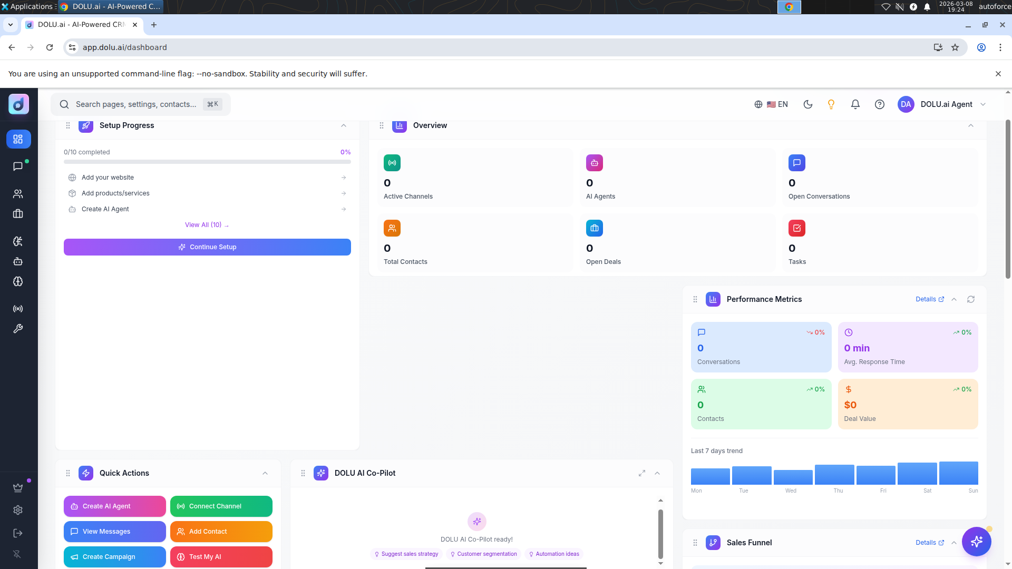Open Sales Funnel Details link
Viewport: 1012px width, 569px height.
pyautogui.click(x=930, y=543)
